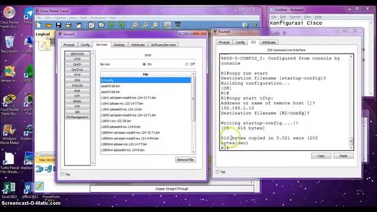The width and height of the screenshot is (377, 212).
Task: Select the DHCP service button
Action: [77, 64]
